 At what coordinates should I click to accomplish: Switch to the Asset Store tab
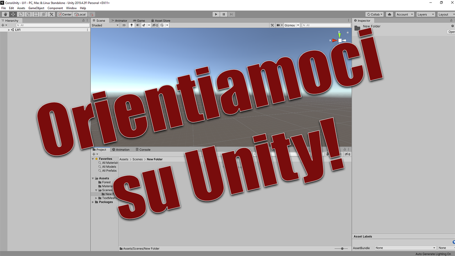(161, 20)
